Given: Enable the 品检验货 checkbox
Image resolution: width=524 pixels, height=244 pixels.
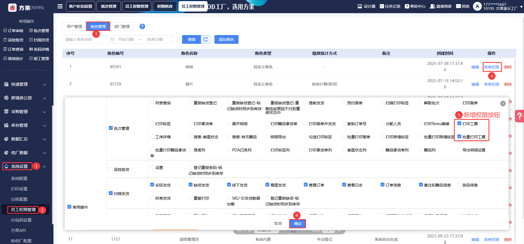Looking at the screenshot, I should pyautogui.click(x=111, y=169).
